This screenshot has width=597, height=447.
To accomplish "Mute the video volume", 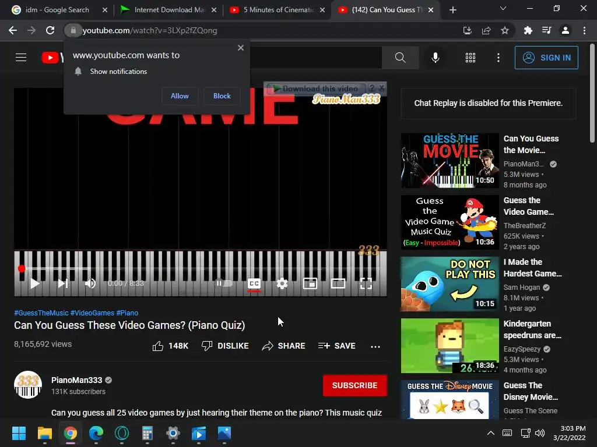I will pyautogui.click(x=90, y=283).
